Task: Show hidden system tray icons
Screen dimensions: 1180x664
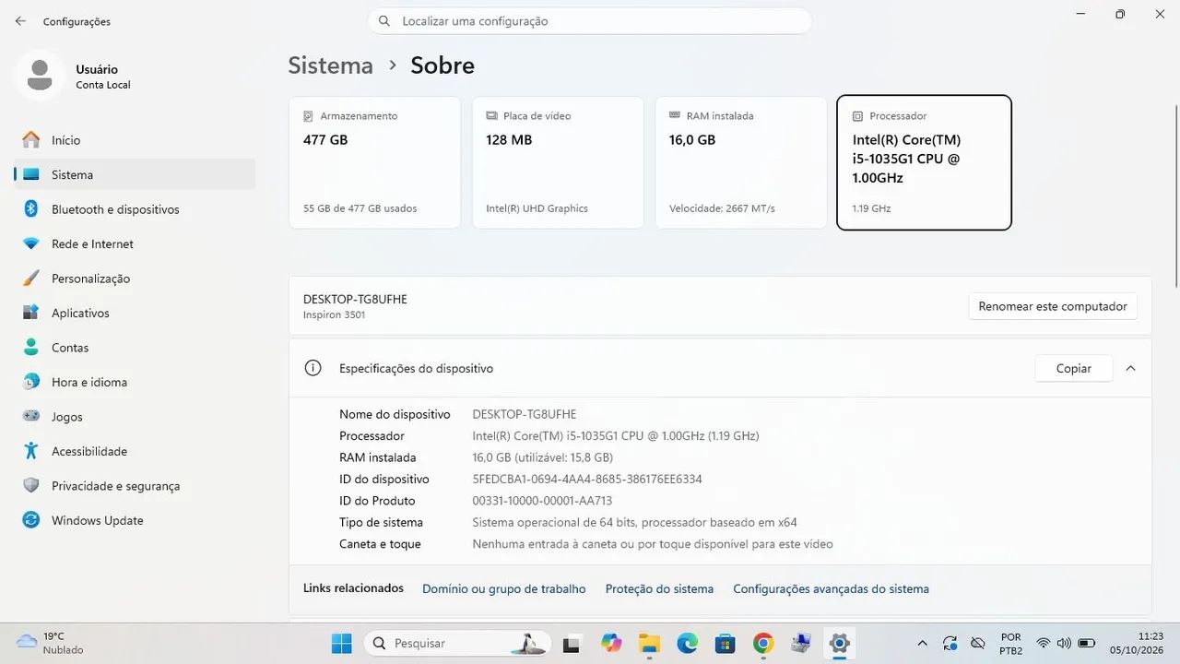Action: [x=922, y=643]
